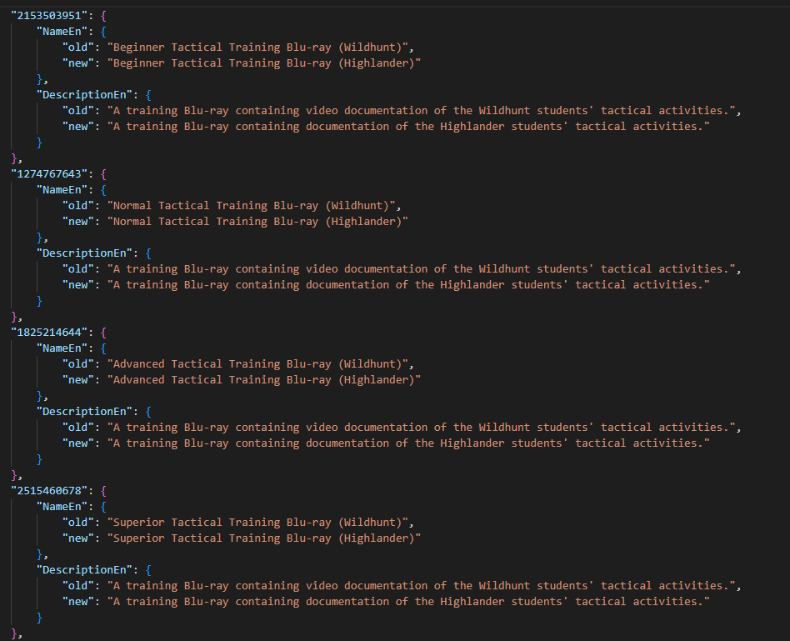Click "NameEn" key under 2153503951
The width and height of the screenshot is (790, 641).
[62, 31]
